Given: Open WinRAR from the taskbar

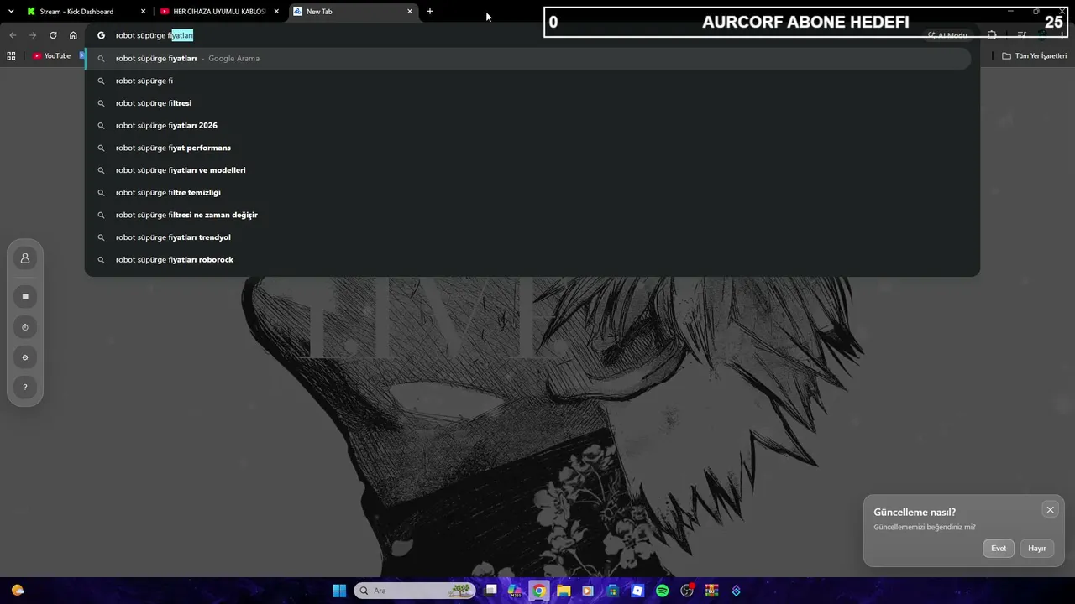Looking at the screenshot, I should pyautogui.click(x=711, y=591).
